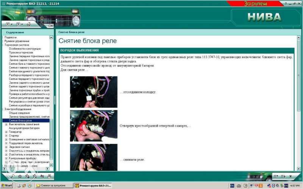Go back with the left arrow navigation button

8,24
